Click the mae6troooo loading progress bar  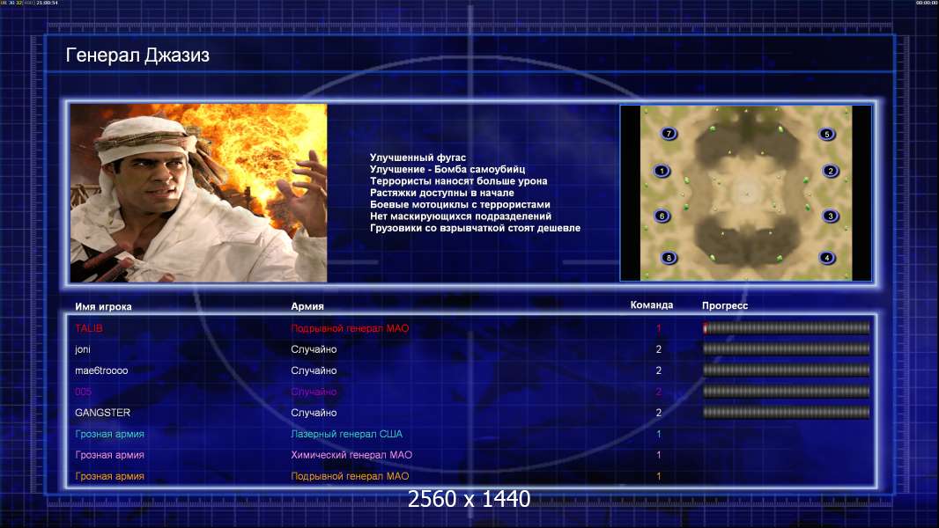tap(787, 370)
